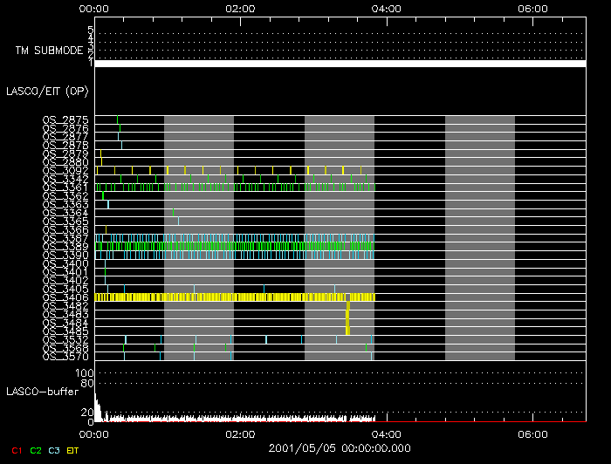Click the OS_2877 row label
The image size is (611, 464).
click(x=65, y=137)
